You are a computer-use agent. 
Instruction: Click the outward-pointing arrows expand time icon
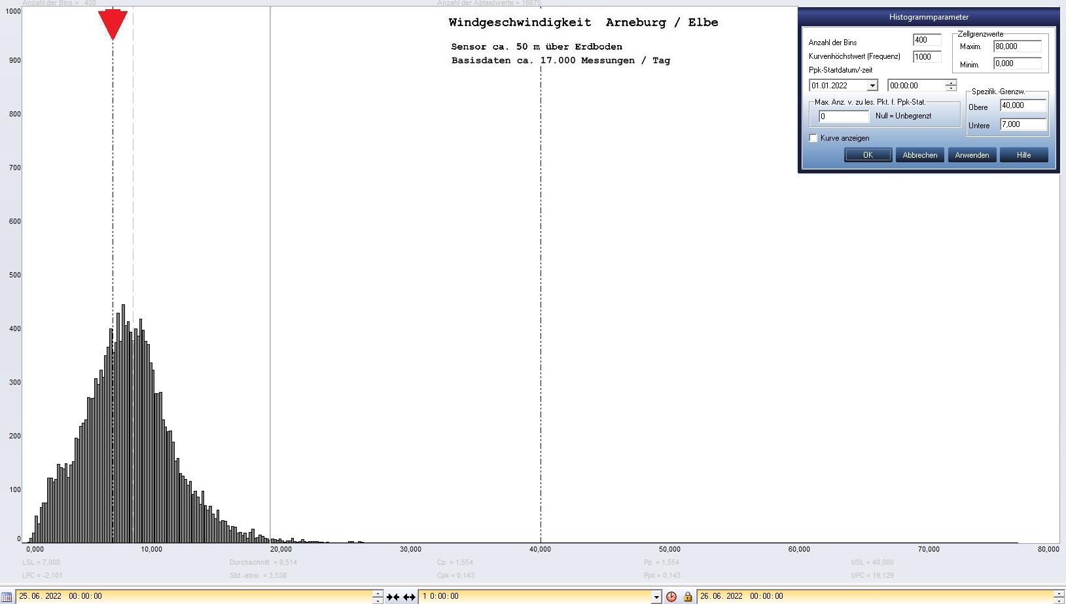(x=409, y=596)
